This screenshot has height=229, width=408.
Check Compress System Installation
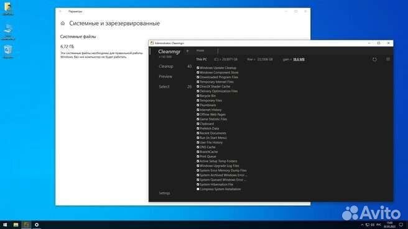198,189
